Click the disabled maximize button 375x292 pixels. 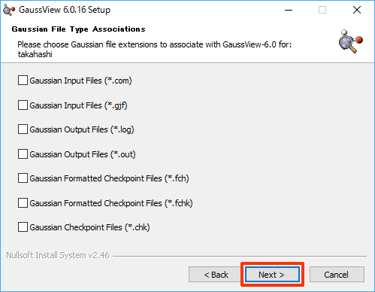point(322,10)
